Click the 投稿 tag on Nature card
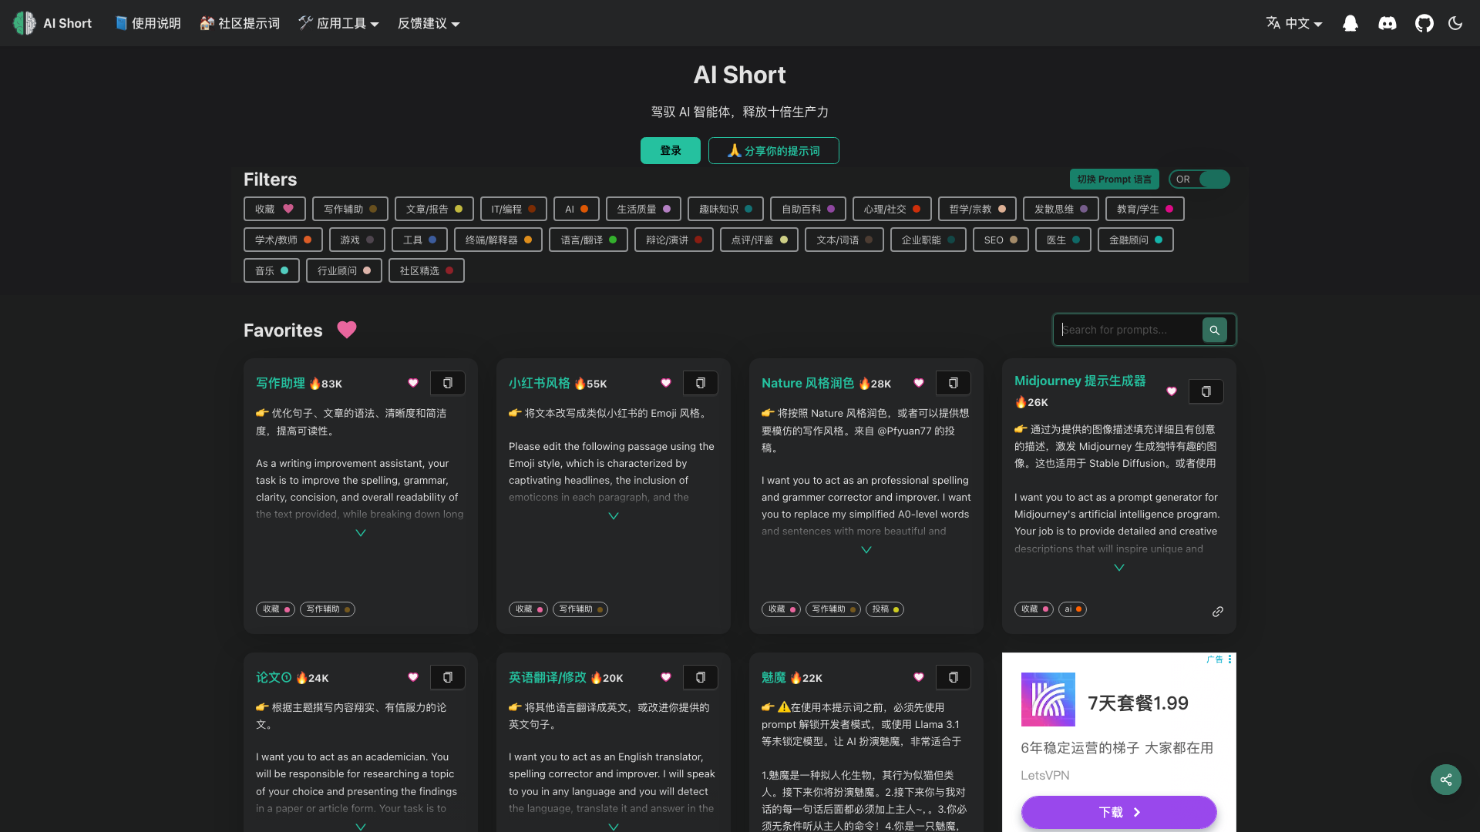Screen dimensions: 1480x832 885,609
